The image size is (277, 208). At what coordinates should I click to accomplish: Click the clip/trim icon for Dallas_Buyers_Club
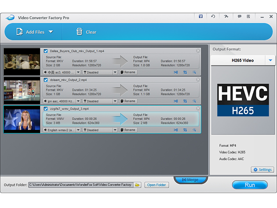(x=176, y=72)
